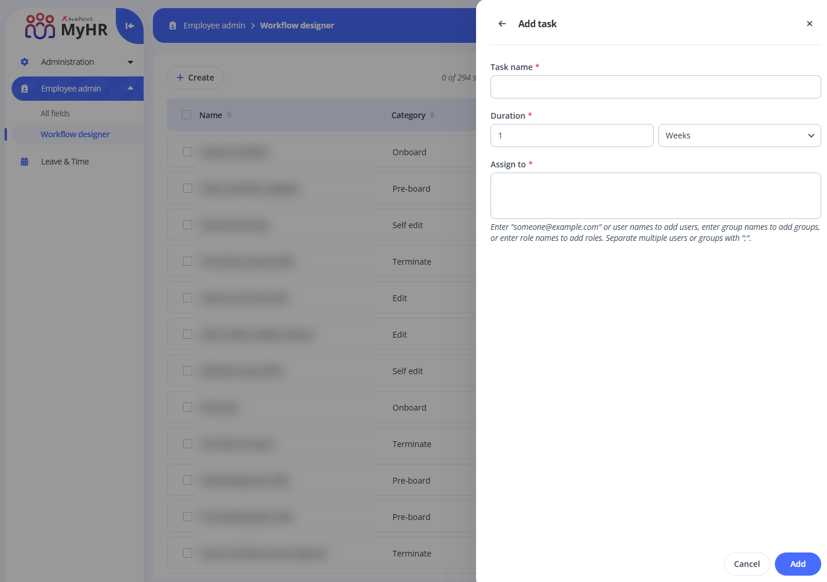Click the Cancel button
Screen dimensions: 827x582
tap(747, 564)
